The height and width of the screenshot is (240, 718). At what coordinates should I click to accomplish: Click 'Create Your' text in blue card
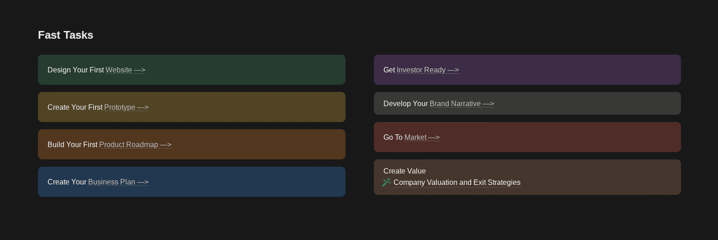(x=67, y=182)
